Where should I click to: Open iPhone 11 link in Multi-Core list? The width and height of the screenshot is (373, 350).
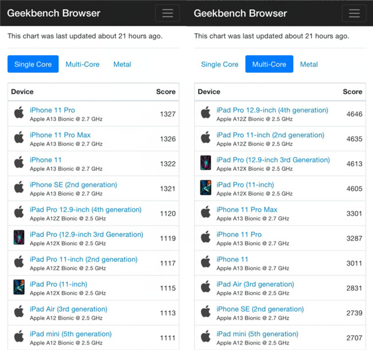click(232, 259)
